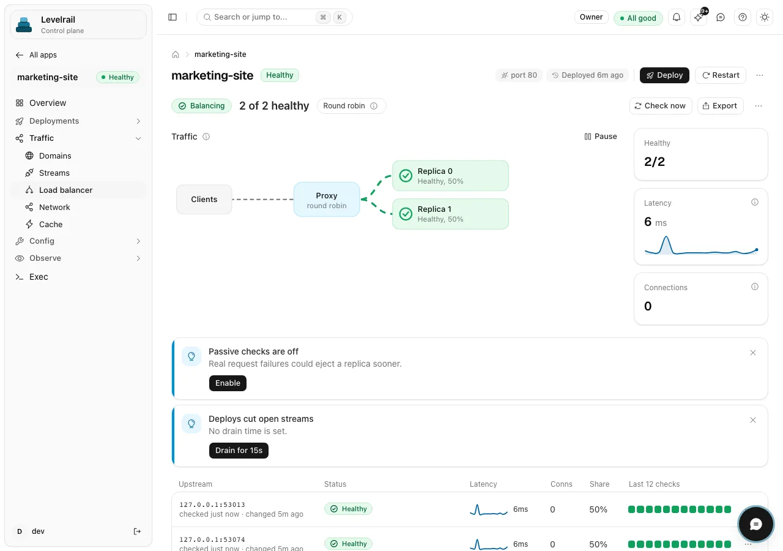783x551 pixels.
Task: Open the Levelrail Control plane switcher
Action: pyautogui.click(x=78, y=24)
